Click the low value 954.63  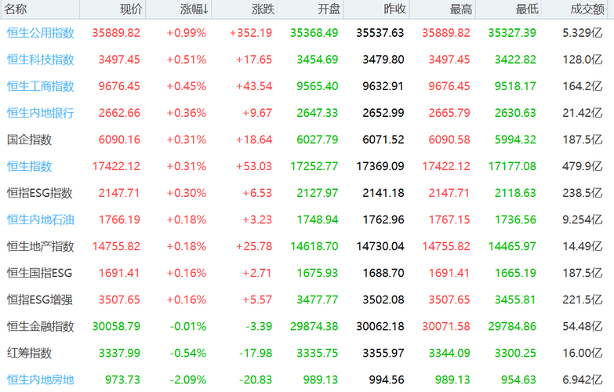point(518,379)
